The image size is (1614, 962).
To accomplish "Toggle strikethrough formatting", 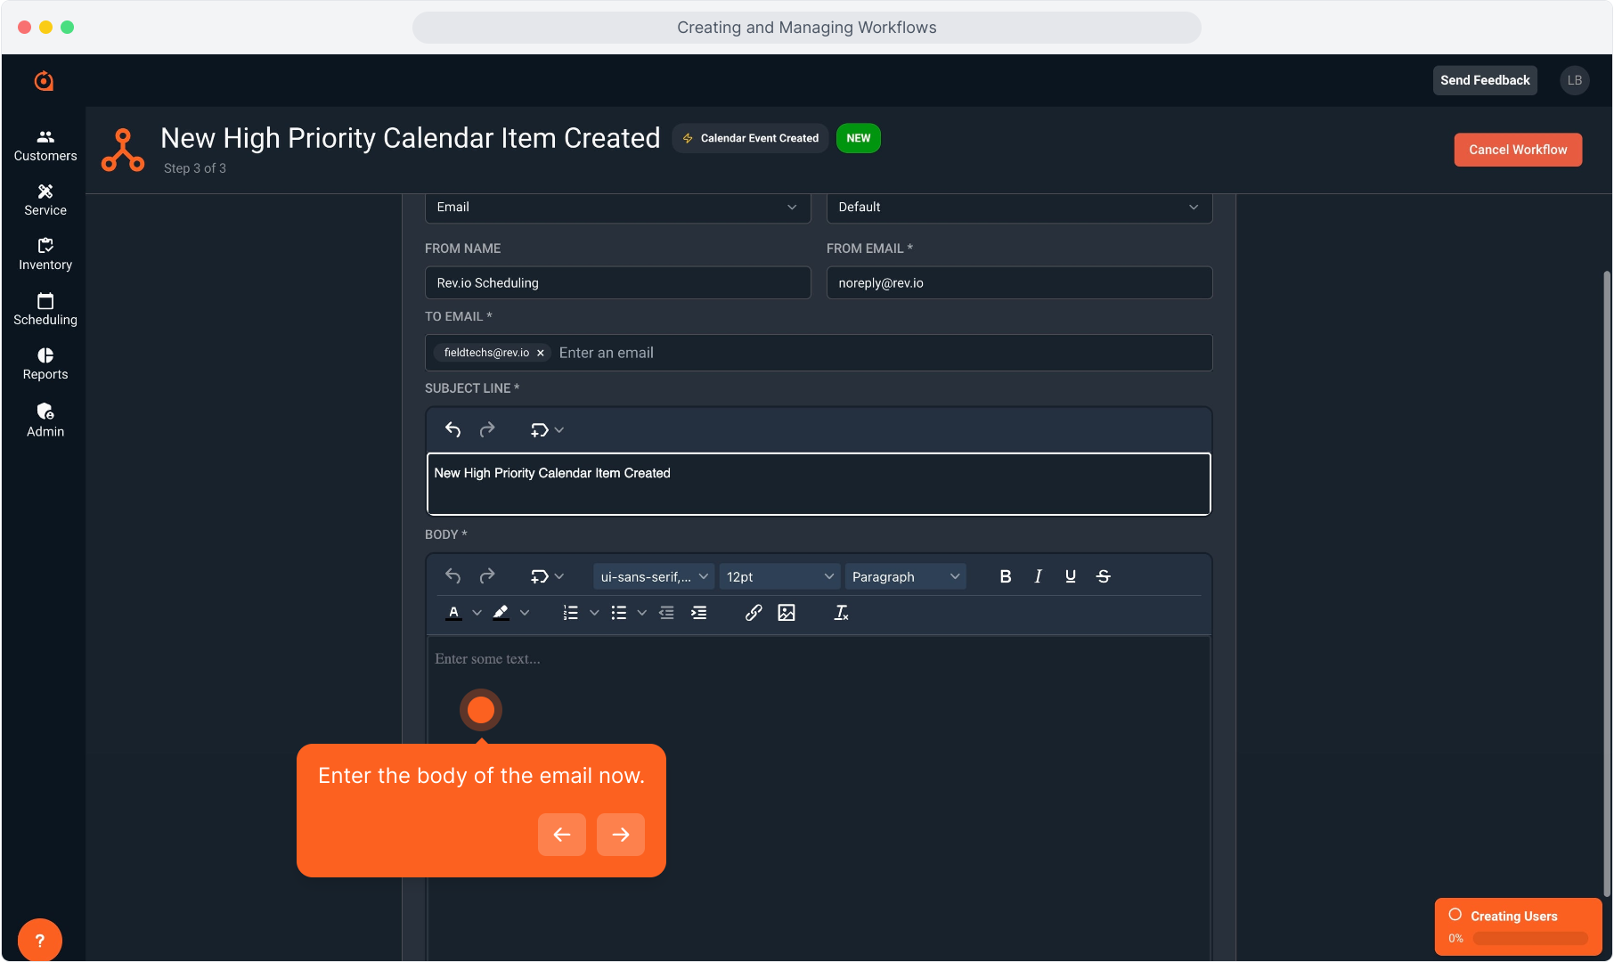I will 1103,576.
